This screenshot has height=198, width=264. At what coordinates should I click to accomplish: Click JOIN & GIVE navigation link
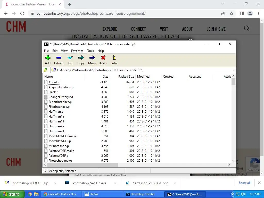[216, 29]
